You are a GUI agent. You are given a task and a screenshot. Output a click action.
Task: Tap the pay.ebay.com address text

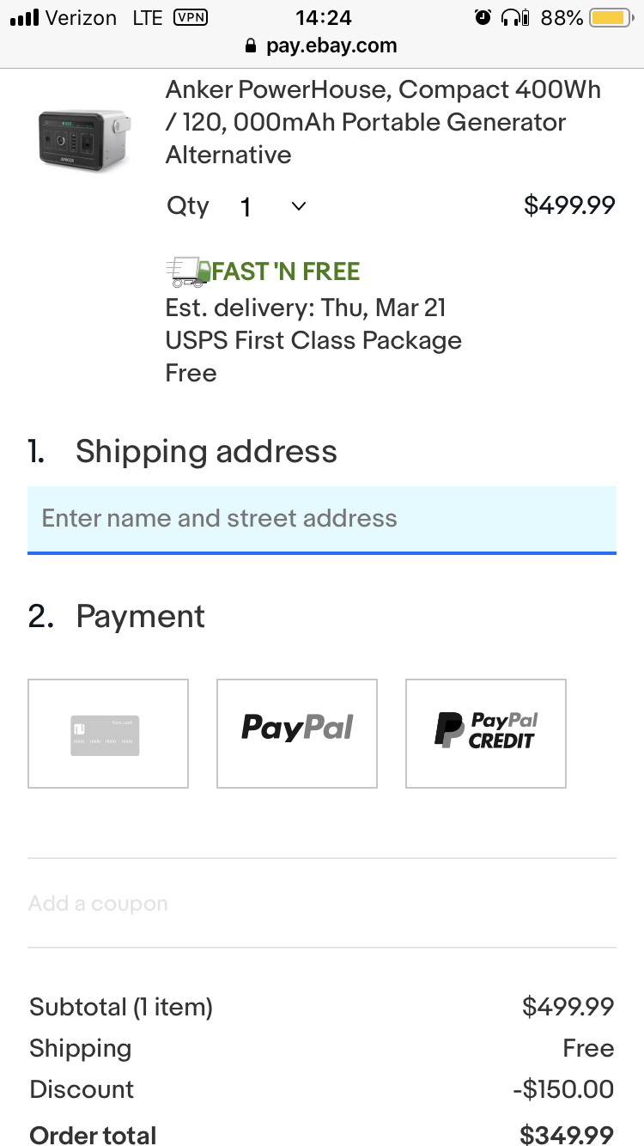tap(331, 46)
